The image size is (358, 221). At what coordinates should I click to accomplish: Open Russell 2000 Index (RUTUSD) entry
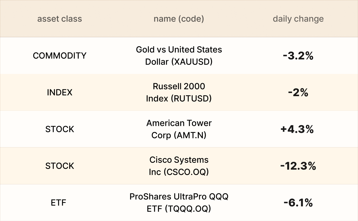point(179,92)
